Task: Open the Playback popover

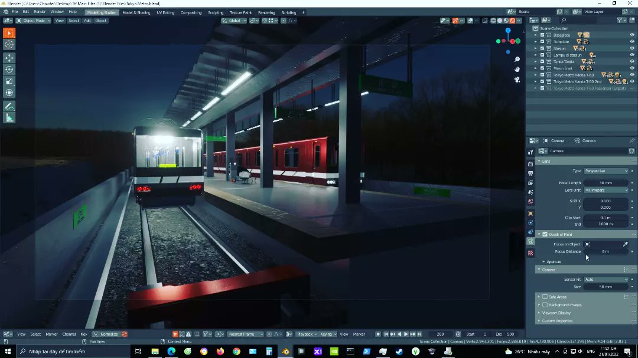Action: 307,334
